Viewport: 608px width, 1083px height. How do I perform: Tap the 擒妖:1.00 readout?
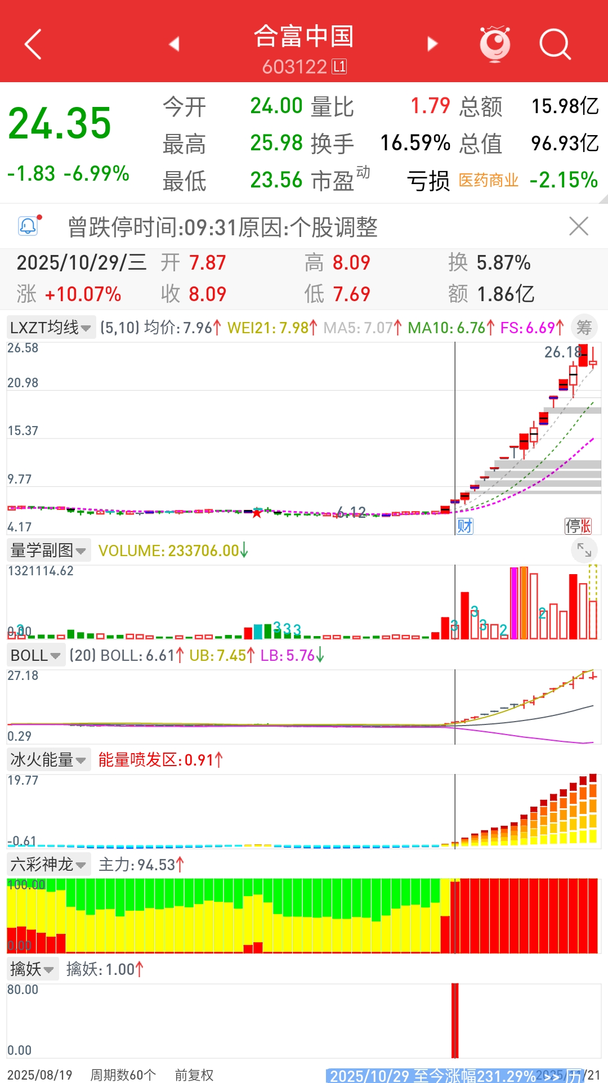(105, 969)
